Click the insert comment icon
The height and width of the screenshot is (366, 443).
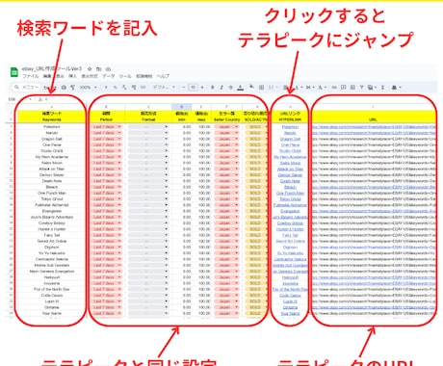click(343, 88)
